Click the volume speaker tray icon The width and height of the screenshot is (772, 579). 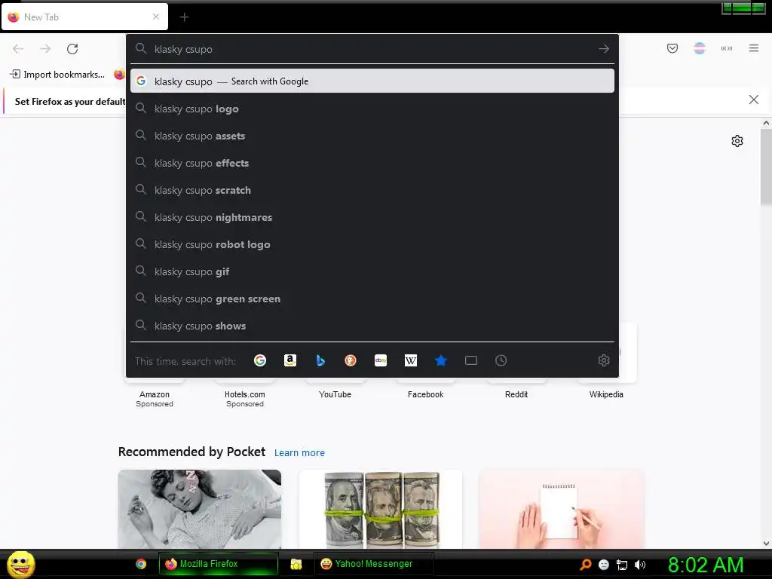click(x=640, y=565)
